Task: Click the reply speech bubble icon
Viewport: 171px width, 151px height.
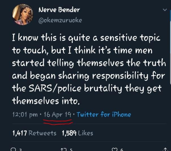Action: [x=13, y=150]
